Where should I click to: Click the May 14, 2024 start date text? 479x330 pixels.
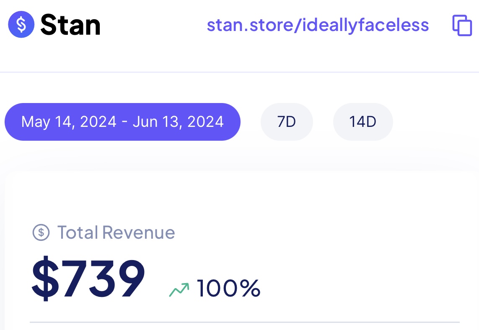[69, 122]
